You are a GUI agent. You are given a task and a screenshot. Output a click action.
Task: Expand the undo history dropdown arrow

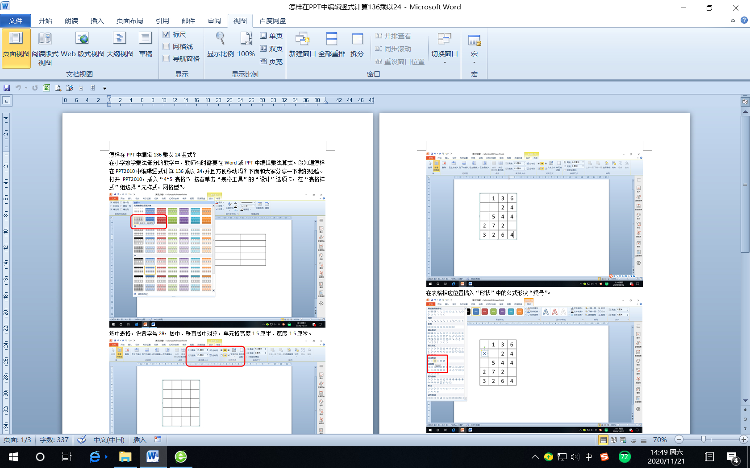tap(26, 88)
